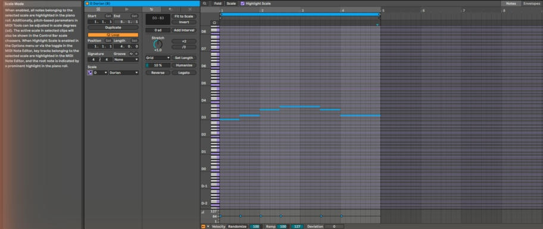
Task: Toggle the Highlight Scale checkbox
Action: (x=242, y=4)
